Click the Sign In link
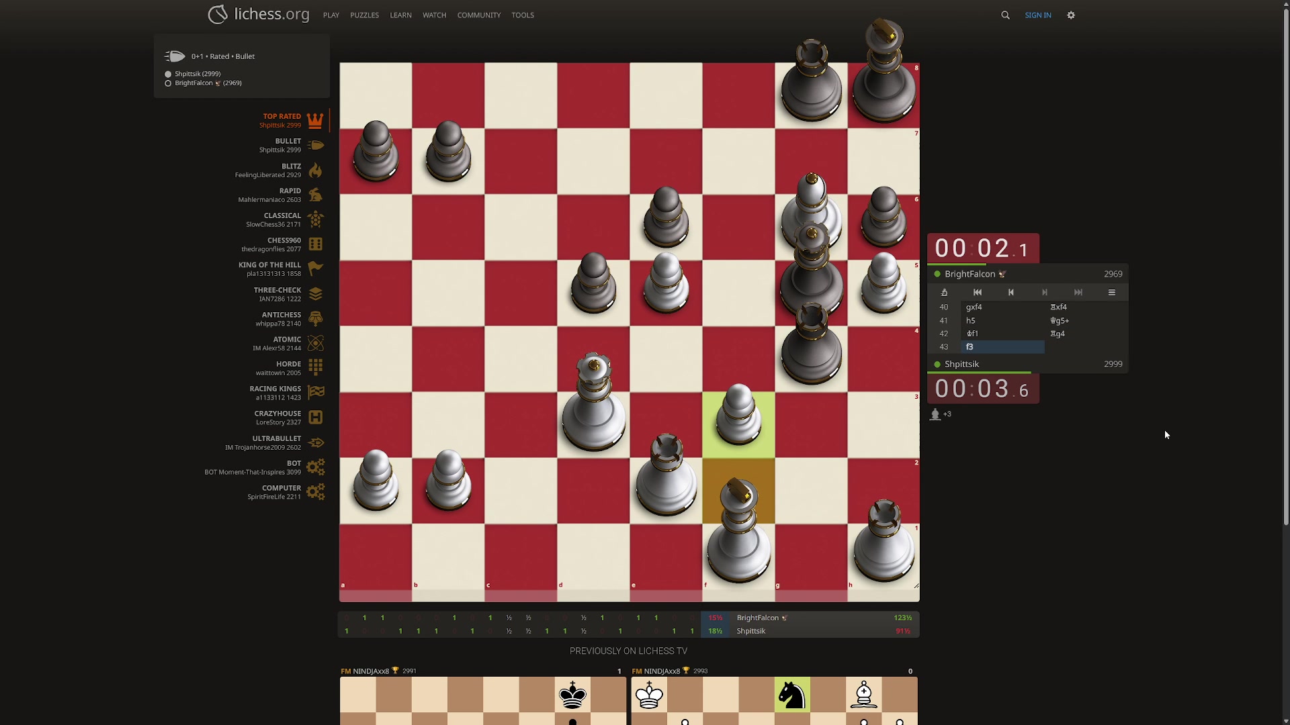1290x725 pixels. [1037, 15]
